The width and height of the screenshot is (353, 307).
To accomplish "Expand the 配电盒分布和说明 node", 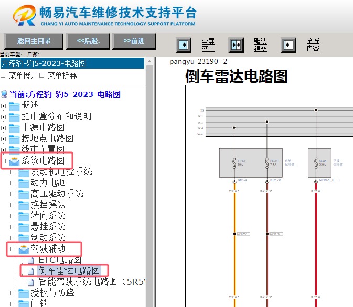I will pyautogui.click(x=3, y=117).
